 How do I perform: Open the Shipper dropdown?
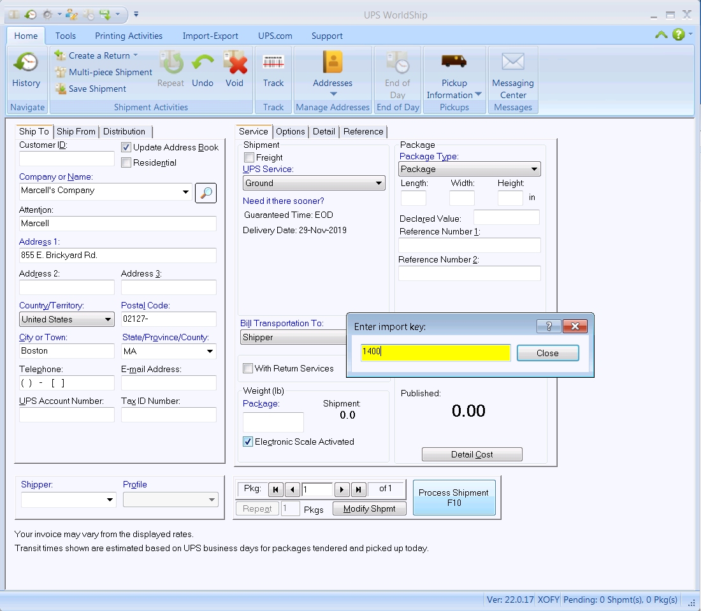pyautogui.click(x=110, y=500)
